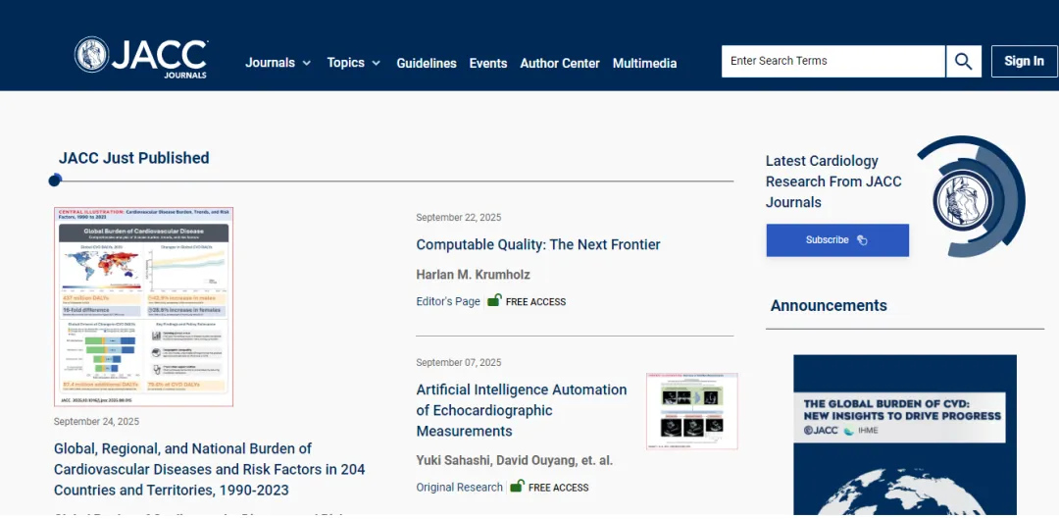Expand the Topics dropdown menu

pos(354,63)
